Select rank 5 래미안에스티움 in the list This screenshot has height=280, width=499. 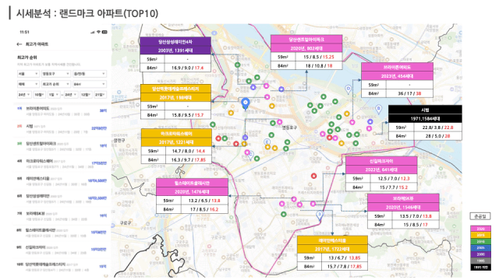click(x=62, y=181)
